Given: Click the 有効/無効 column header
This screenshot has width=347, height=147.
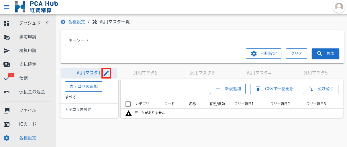Looking at the screenshot, I should [x=217, y=104].
